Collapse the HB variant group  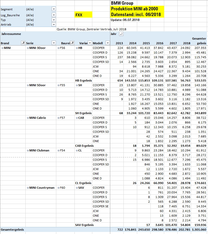point(77,48)
